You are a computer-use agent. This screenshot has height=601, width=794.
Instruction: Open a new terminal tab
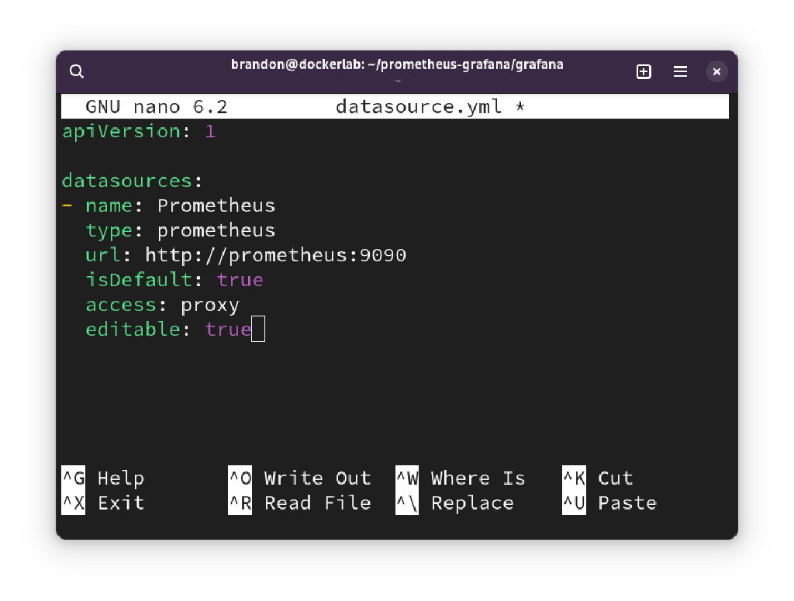point(644,71)
